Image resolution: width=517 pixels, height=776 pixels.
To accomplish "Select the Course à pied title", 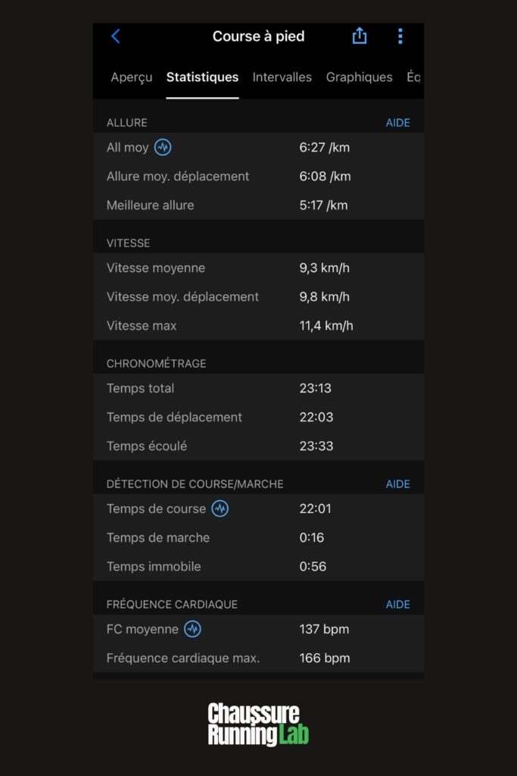I will (259, 36).
